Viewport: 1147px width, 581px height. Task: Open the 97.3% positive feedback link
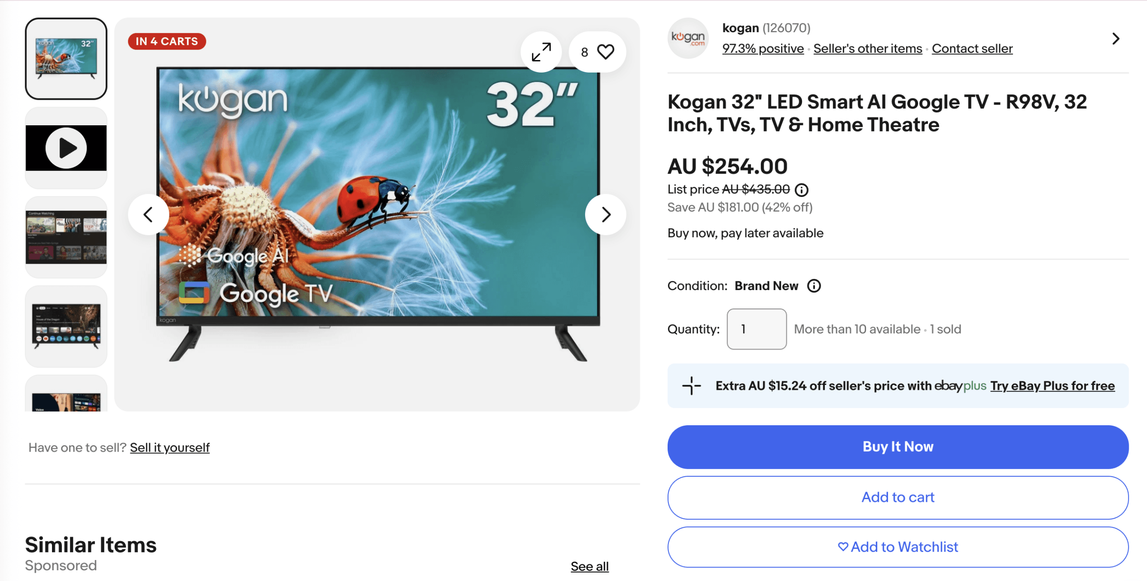coord(763,48)
